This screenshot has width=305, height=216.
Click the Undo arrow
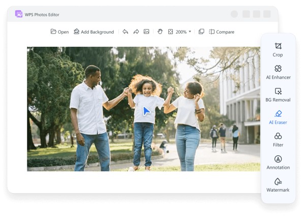pos(125,32)
